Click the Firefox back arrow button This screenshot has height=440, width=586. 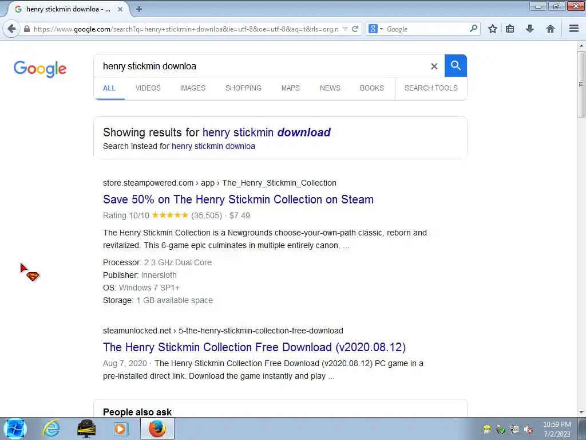coord(12,29)
